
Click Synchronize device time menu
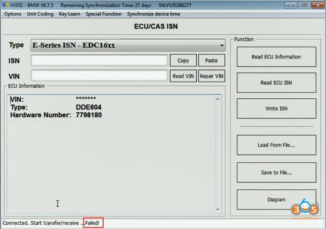tap(154, 14)
